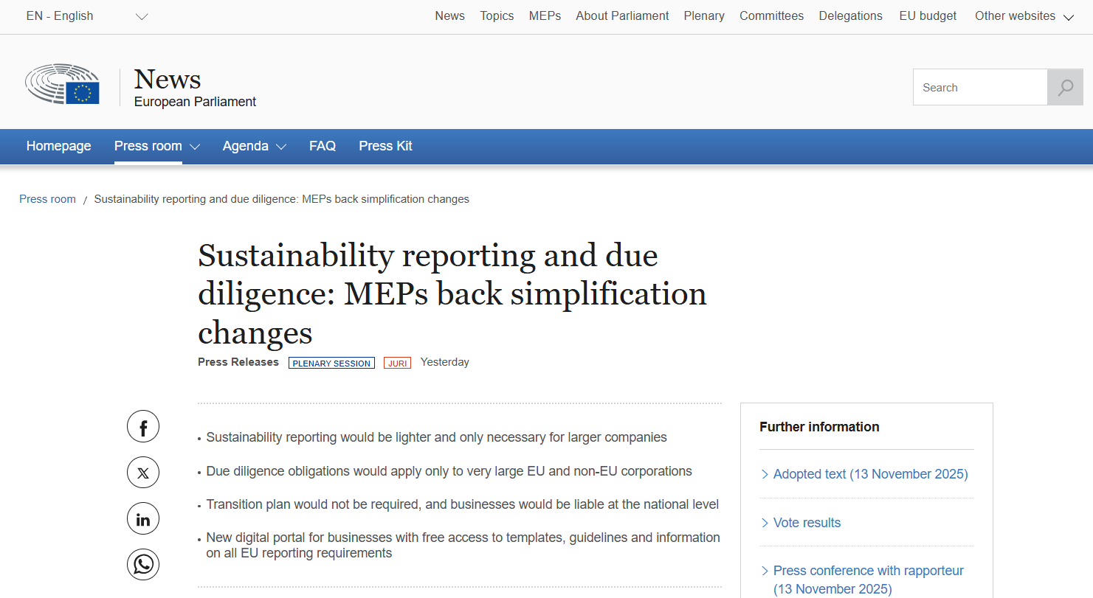Share article on LinkedIn
Screen dimensions: 1093x598
click(143, 519)
